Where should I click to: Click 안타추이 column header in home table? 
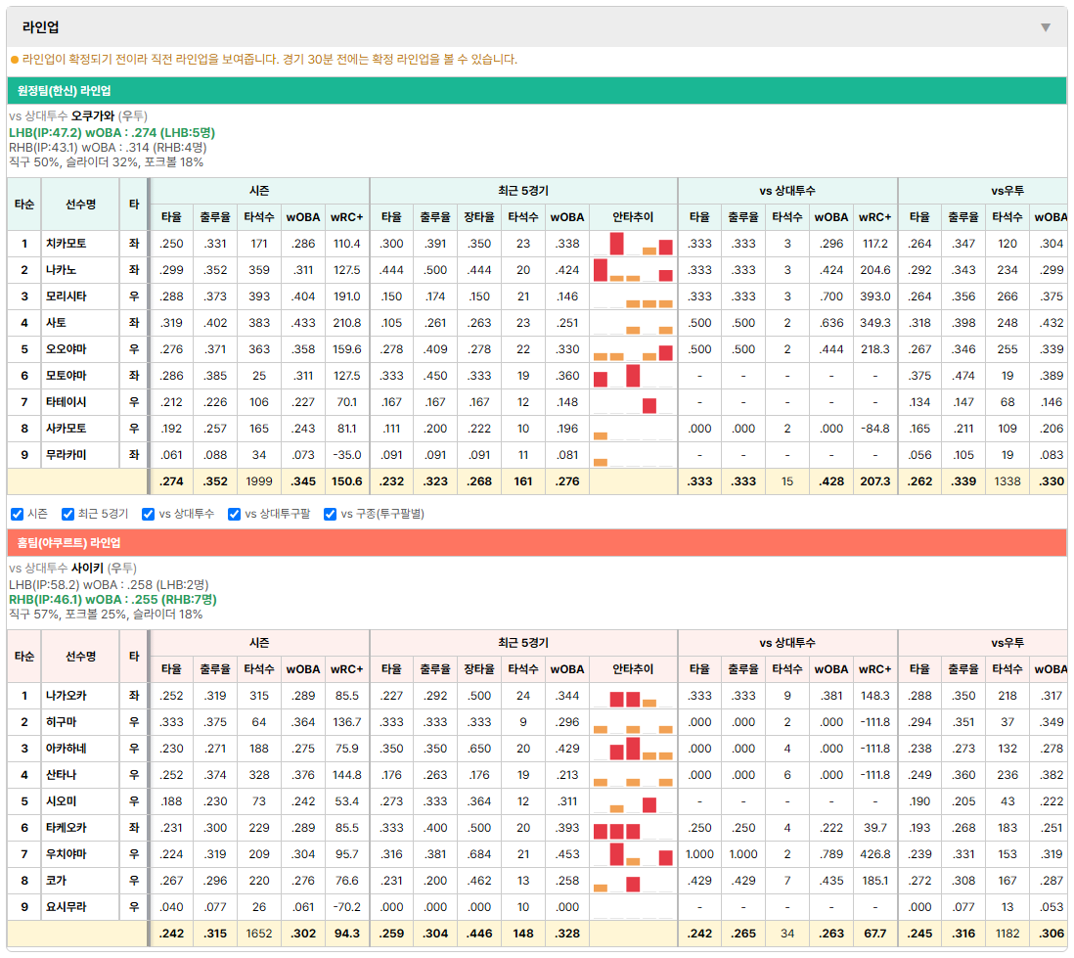633,669
